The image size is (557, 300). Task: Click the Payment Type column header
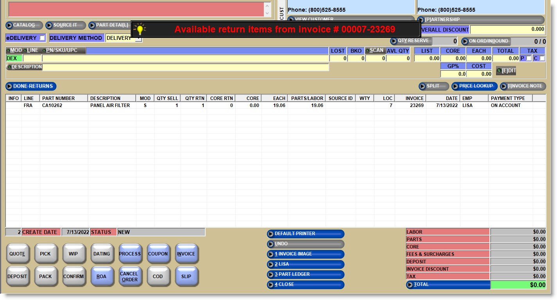click(x=510, y=98)
